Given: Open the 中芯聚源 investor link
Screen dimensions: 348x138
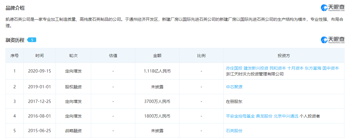Looking at the screenshot, I should tap(234, 87).
